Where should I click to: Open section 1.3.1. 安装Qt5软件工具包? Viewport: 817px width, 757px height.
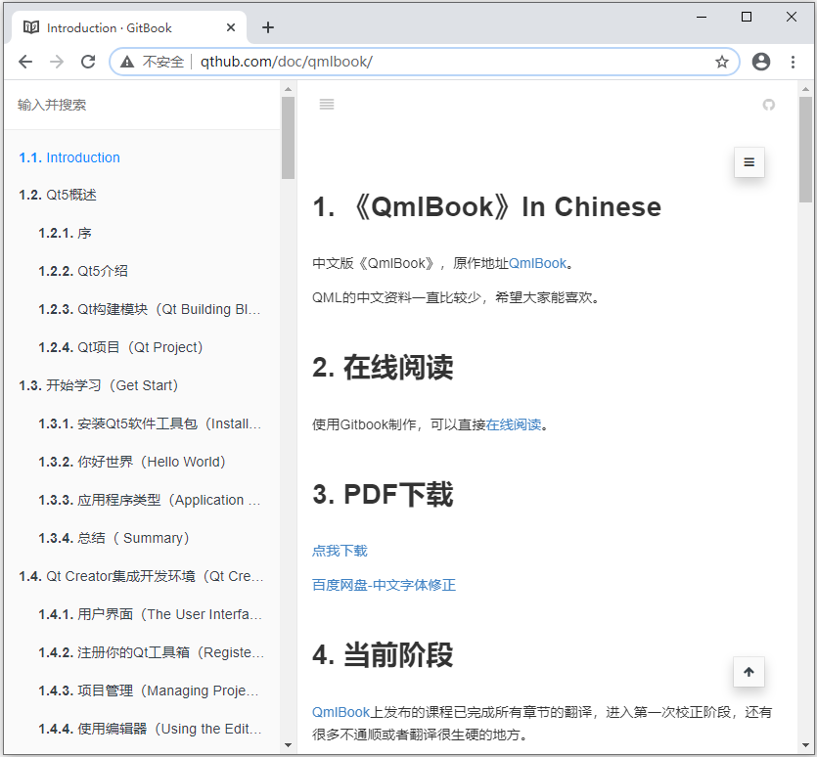tap(150, 423)
